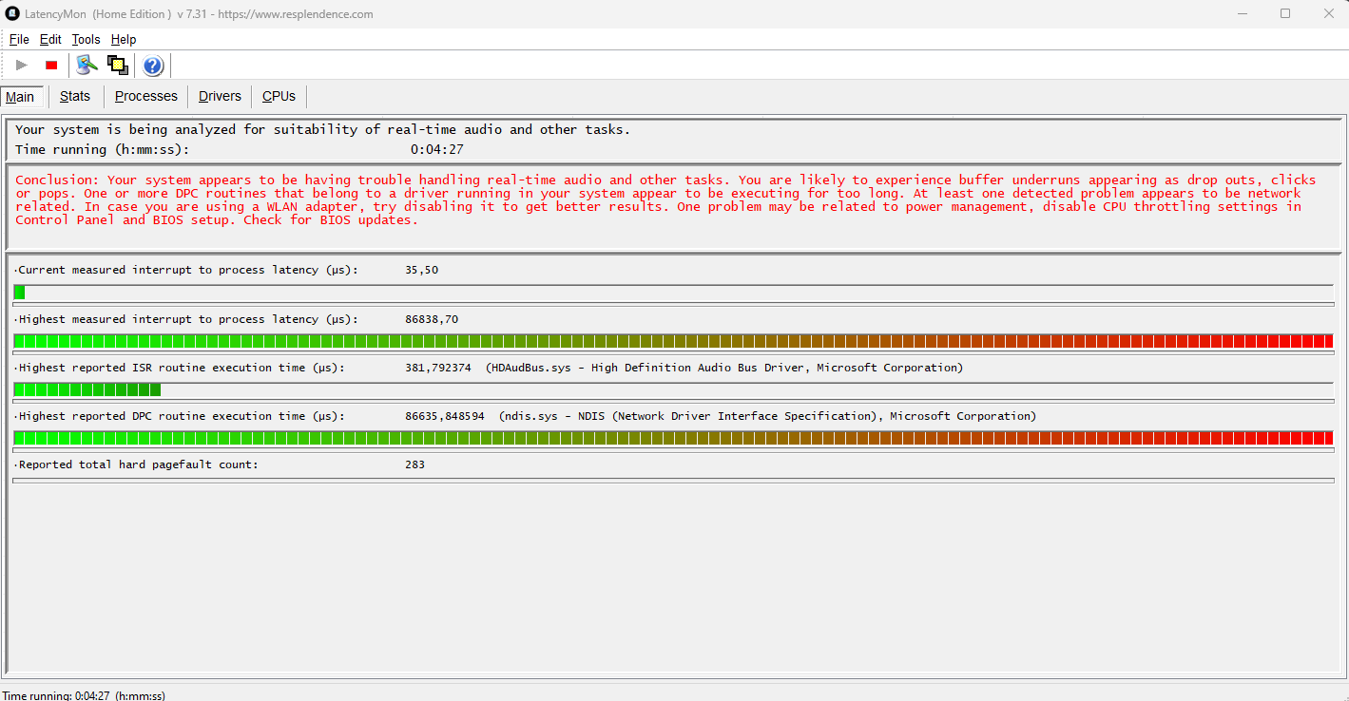Click the 'Current measured interrupt to process latency' label

tap(186, 270)
